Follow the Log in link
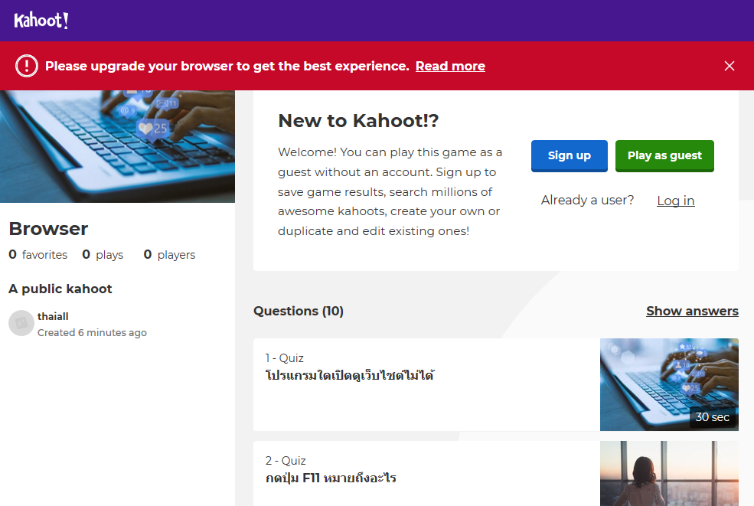Viewport: 754px width, 506px height. [x=675, y=201]
